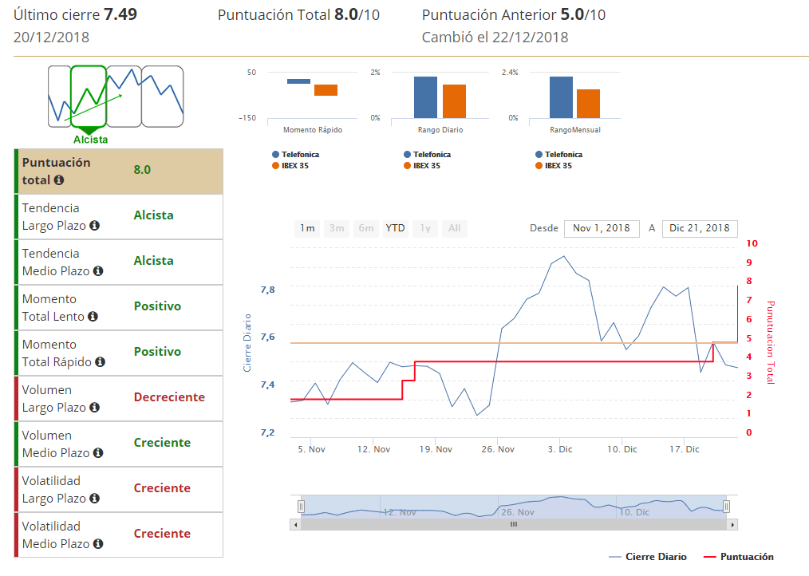Switch chart range to YTD
The width and height of the screenshot is (809, 576).
click(395, 228)
